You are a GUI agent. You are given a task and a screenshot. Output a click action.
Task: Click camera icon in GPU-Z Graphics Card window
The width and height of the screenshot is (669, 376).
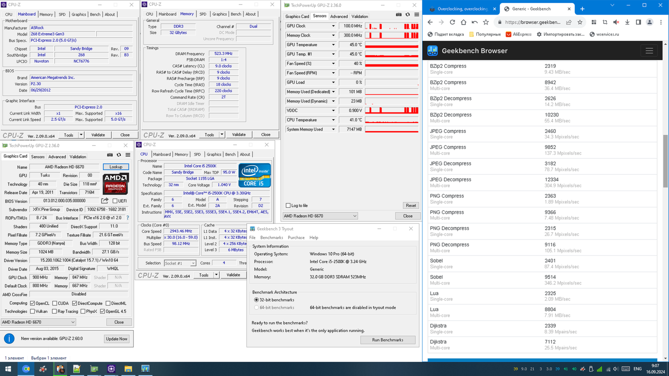[x=110, y=155]
